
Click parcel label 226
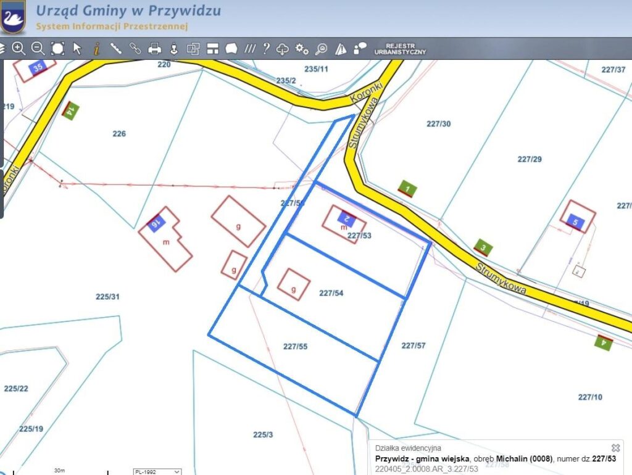click(x=119, y=133)
